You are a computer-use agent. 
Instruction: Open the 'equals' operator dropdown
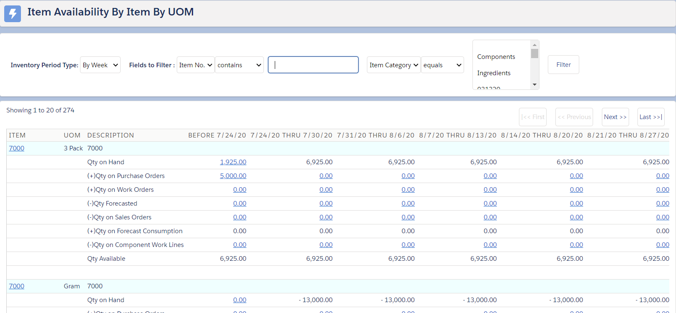442,65
